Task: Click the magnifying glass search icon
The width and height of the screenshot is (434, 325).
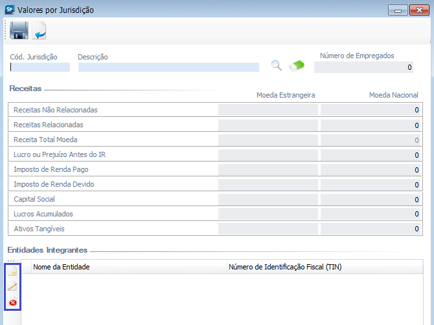Action: click(276, 66)
